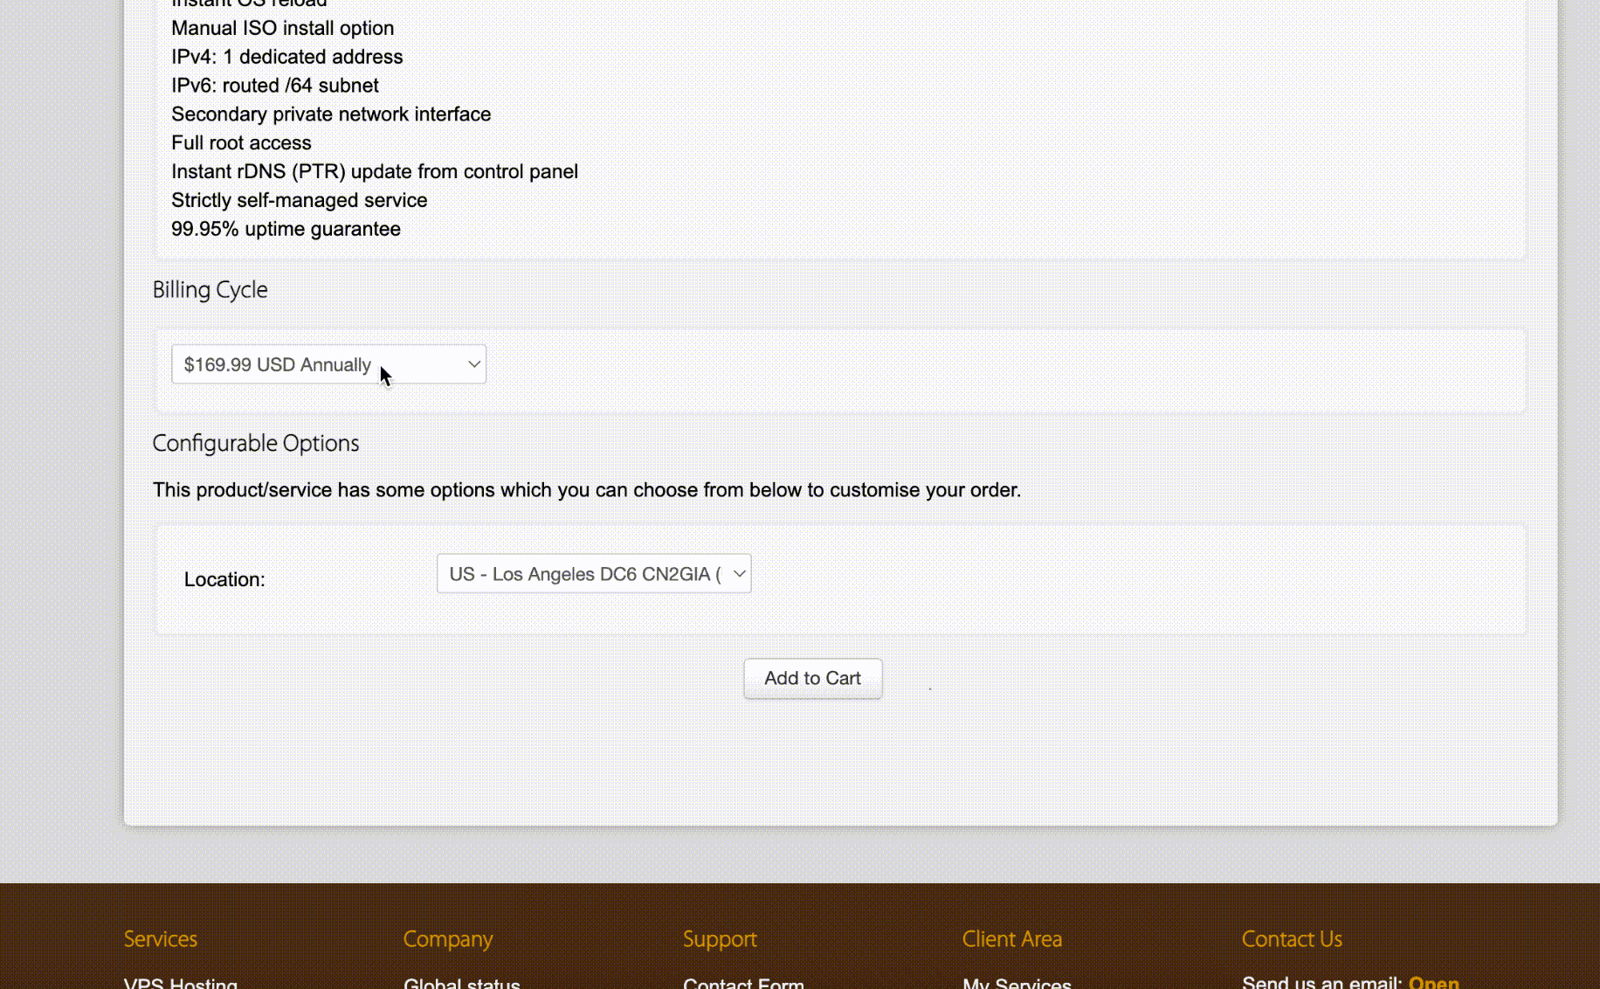Click the Billing Cycle section heading
The height and width of the screenshot is (989, 1600).
click(x=210, y=290)
